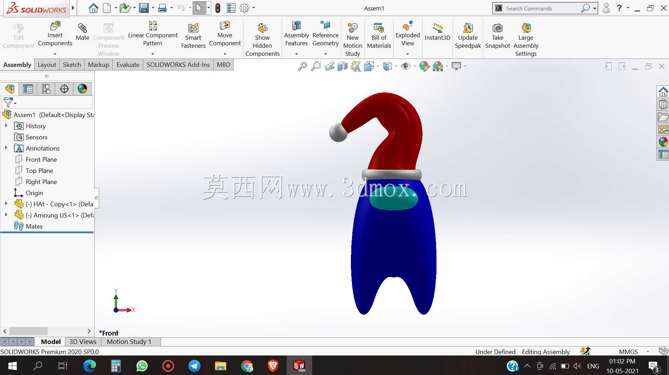Expand the History tree node
Image resolution: width=669 pixels, height=375 pixels.
coord(6,126)
